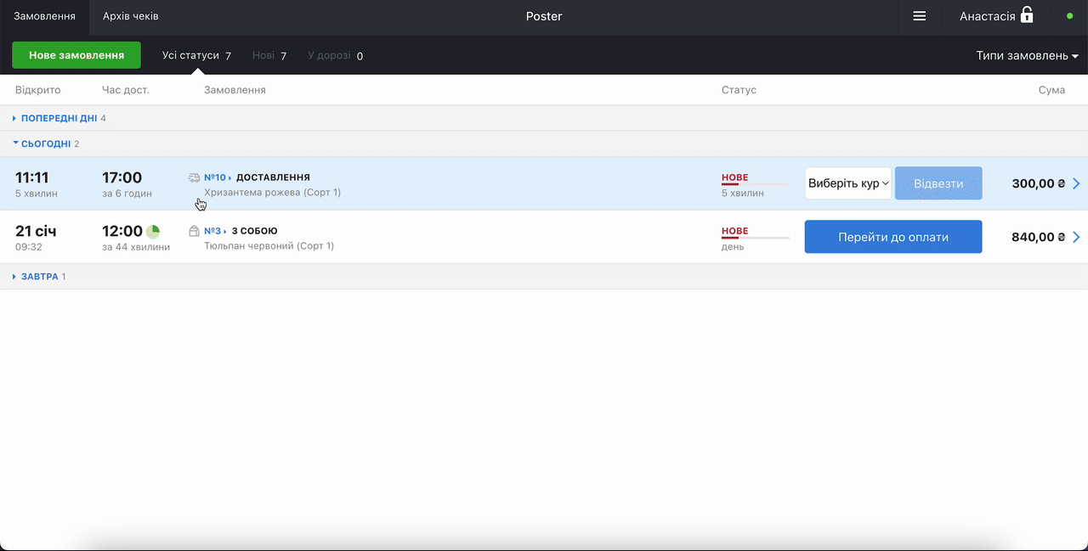Viewport: 1088px width, 551px height.
Task: Select the Замовлення tab
Action: coord(44,16)
